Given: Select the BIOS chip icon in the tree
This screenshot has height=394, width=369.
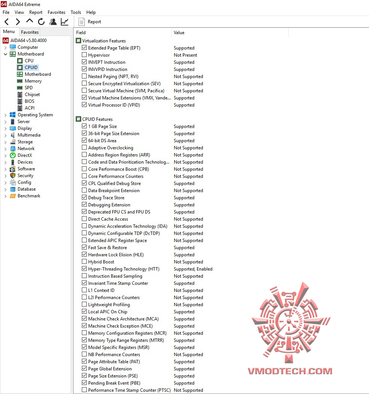Looking at the screenshot, I should tap(20, 102).
